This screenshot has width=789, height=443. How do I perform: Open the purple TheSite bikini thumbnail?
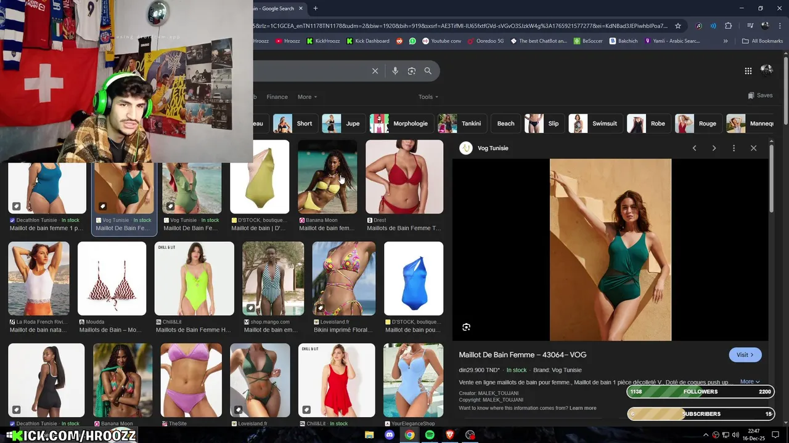[191, 380]
